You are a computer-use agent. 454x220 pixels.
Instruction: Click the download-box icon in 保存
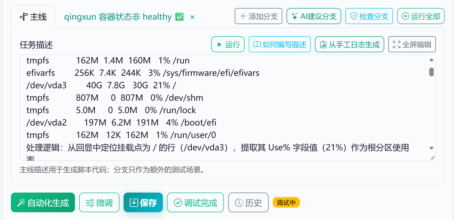coord(134,202)
